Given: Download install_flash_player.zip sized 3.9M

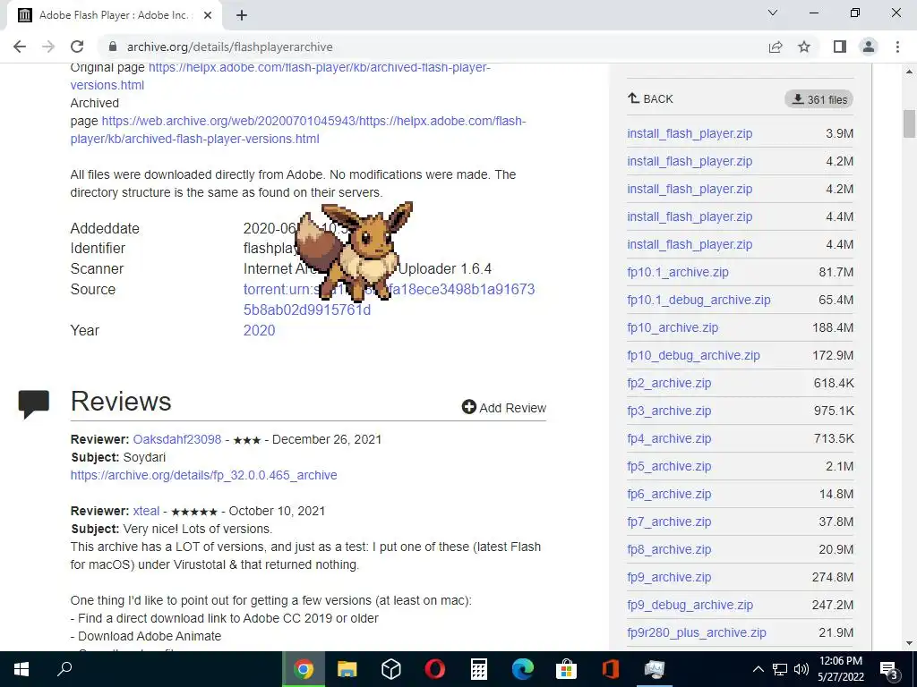Looking at the screenshot, I should [690, 133].
